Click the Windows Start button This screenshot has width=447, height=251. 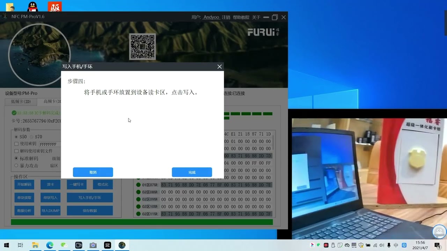click(6, 245)
